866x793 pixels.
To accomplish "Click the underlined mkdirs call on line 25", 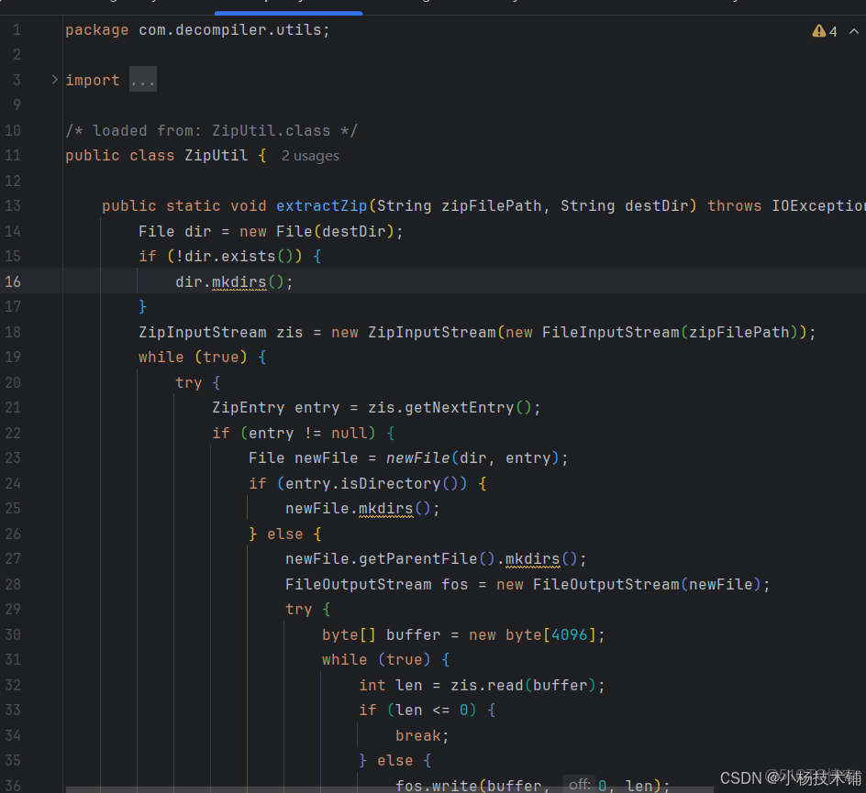I will [x=385, y=508].
